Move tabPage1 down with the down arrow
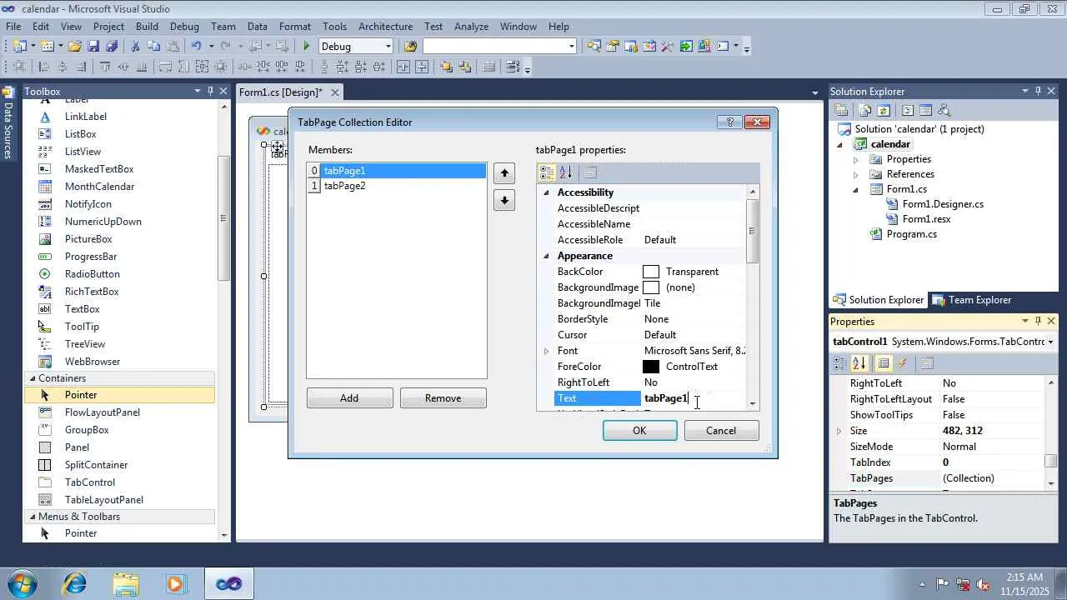Viewport: 1067px width, 600px height. (x=503, y=200)
